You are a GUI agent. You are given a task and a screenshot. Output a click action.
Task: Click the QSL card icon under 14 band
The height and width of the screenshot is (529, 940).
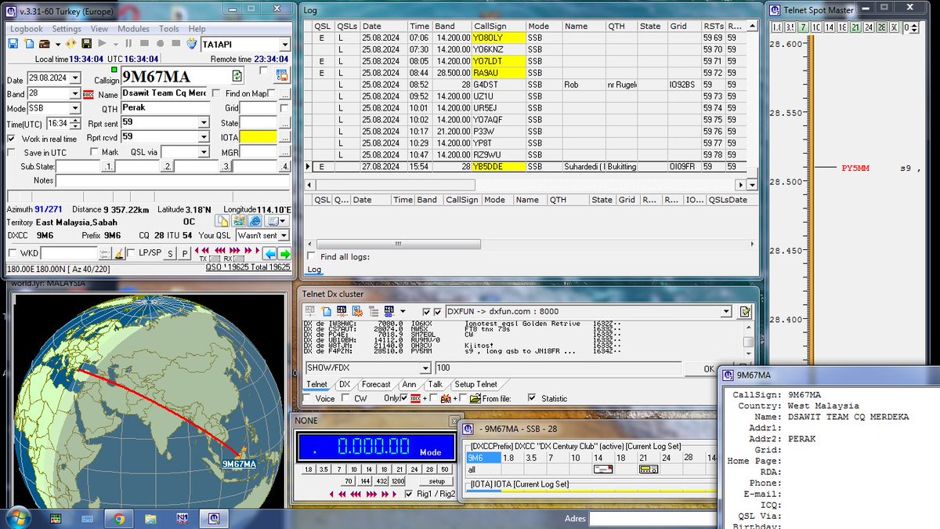pyautogui.click(x=603, y=469)
